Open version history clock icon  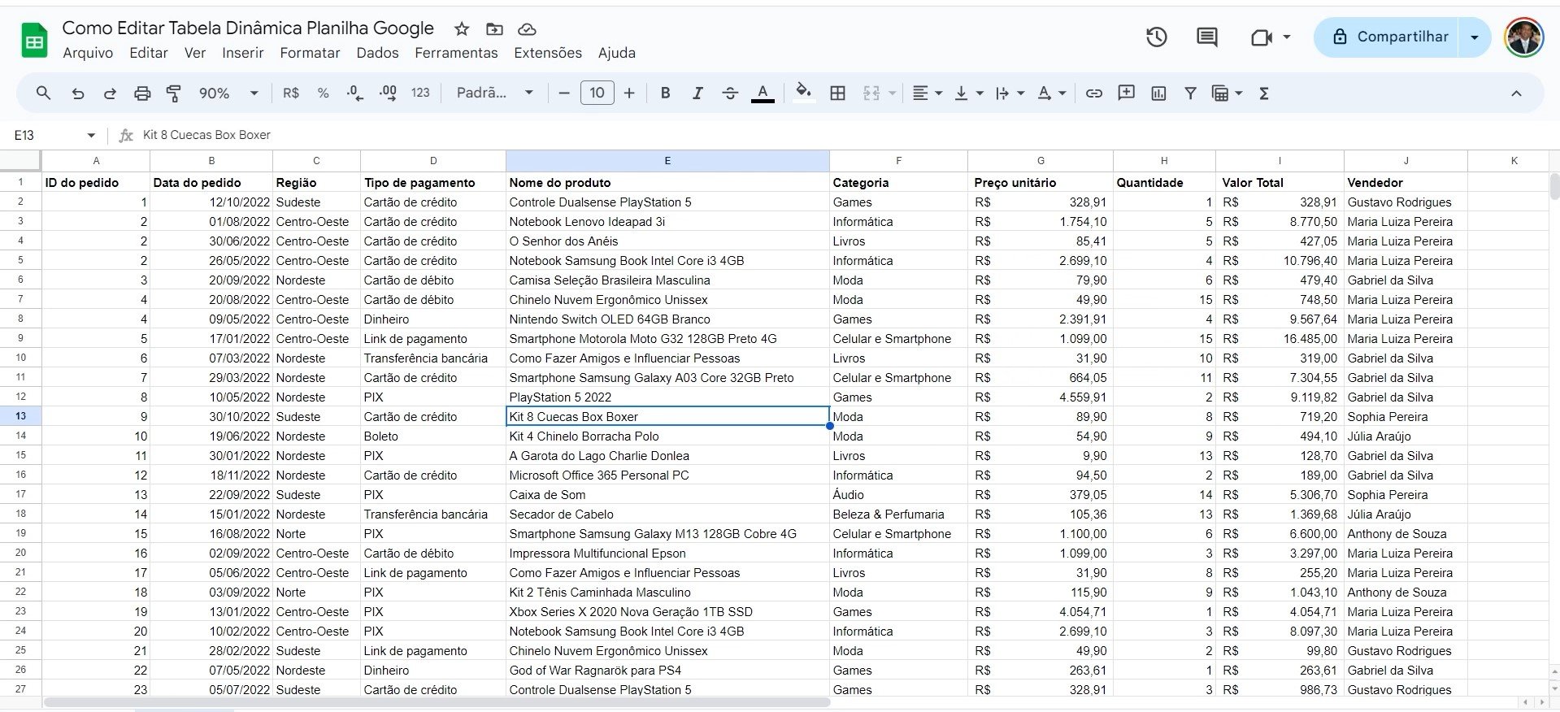[x=1157, y=37]
